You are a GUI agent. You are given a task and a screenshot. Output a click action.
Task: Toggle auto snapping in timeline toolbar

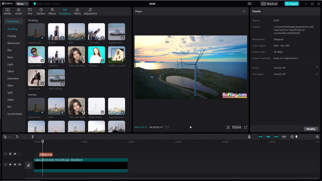point(268,137)
